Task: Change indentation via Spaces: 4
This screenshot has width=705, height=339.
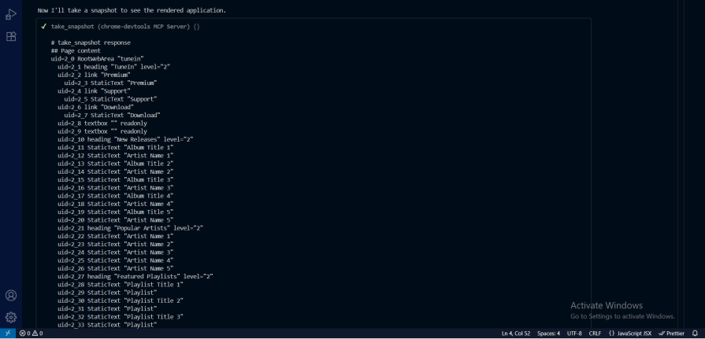Action: click(x=548, y=333)
